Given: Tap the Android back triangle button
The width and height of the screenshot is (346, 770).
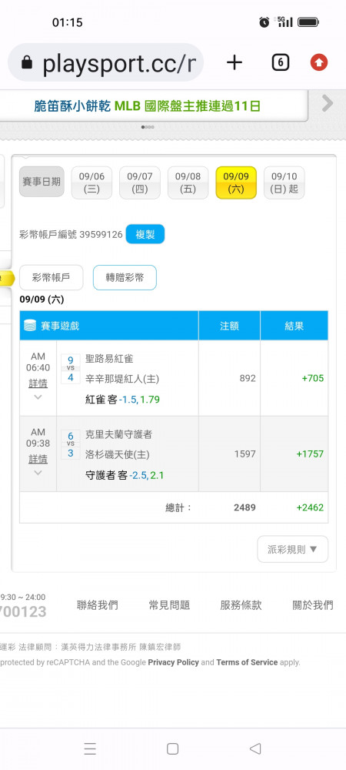Looking at the screenshot, I should 255,748.
